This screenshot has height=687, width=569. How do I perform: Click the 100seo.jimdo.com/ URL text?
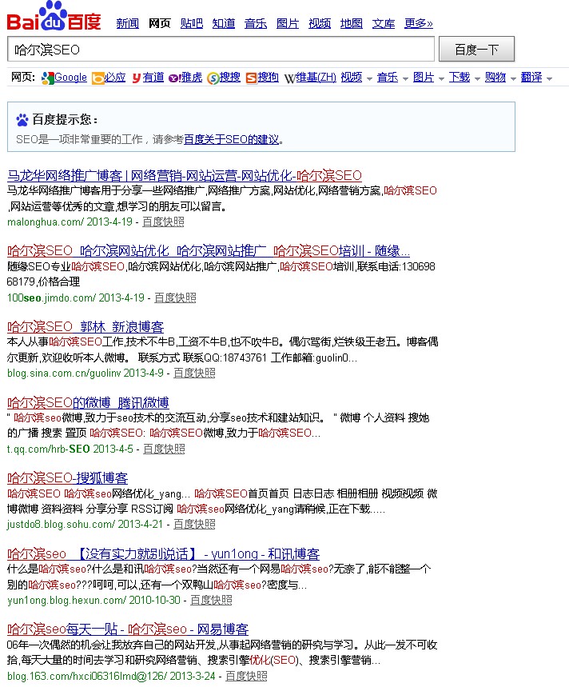tap(51, 298)
